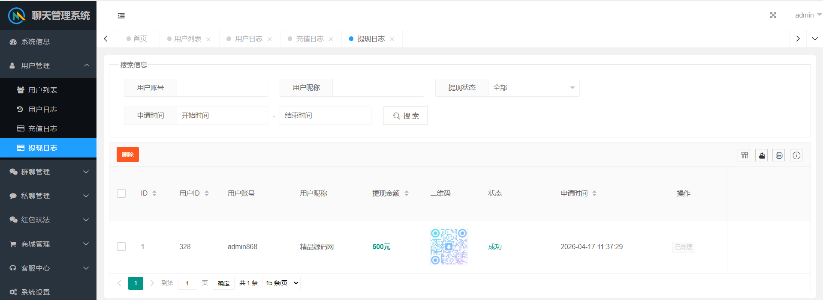Open the page size 15 条/页 dropdown
The width and height of the screenshot is (823, 300).
pyautogui.click(x=281, y=283)
